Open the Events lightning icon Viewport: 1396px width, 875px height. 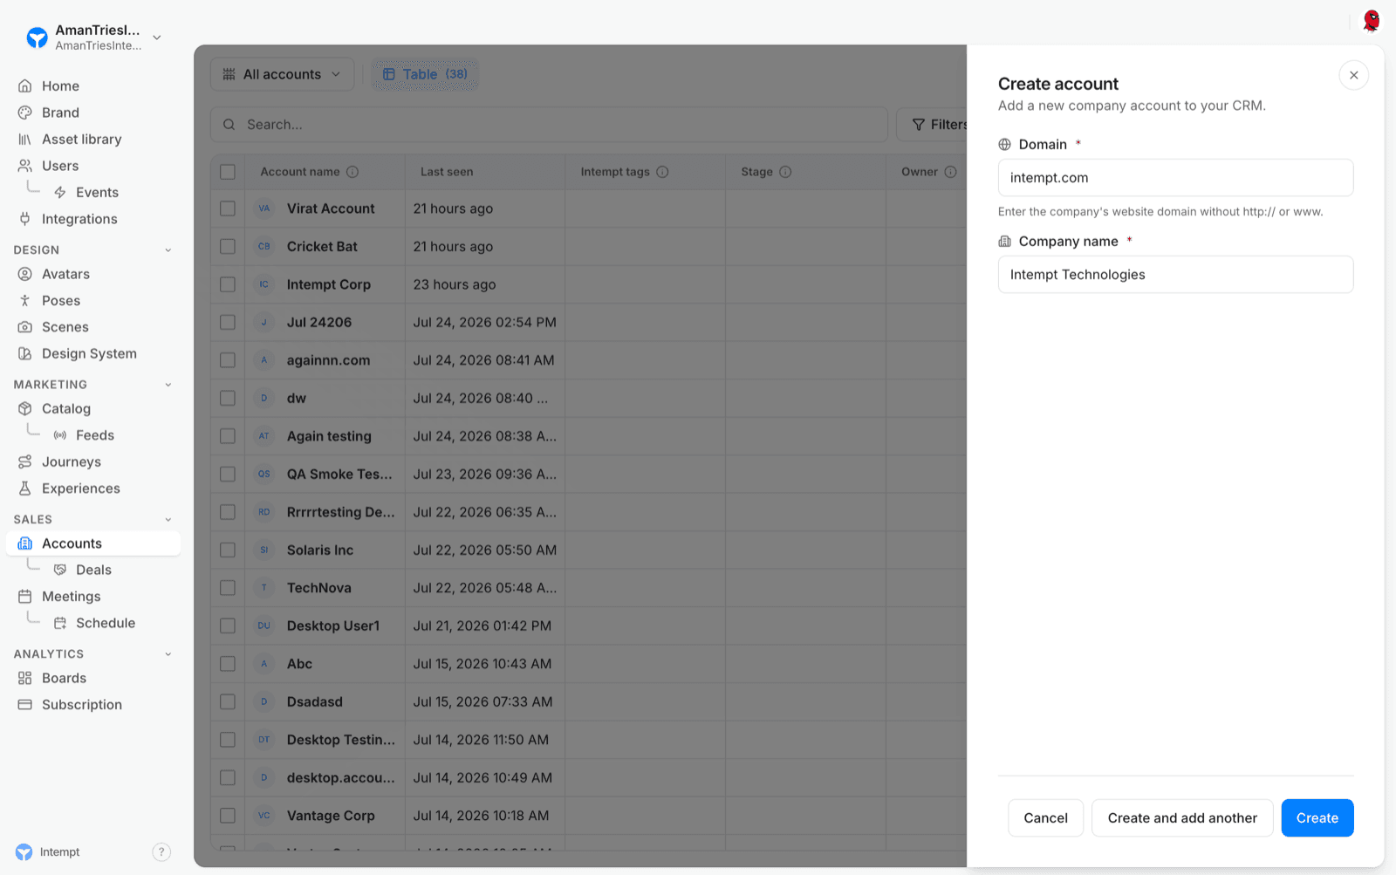coord(60,193)
